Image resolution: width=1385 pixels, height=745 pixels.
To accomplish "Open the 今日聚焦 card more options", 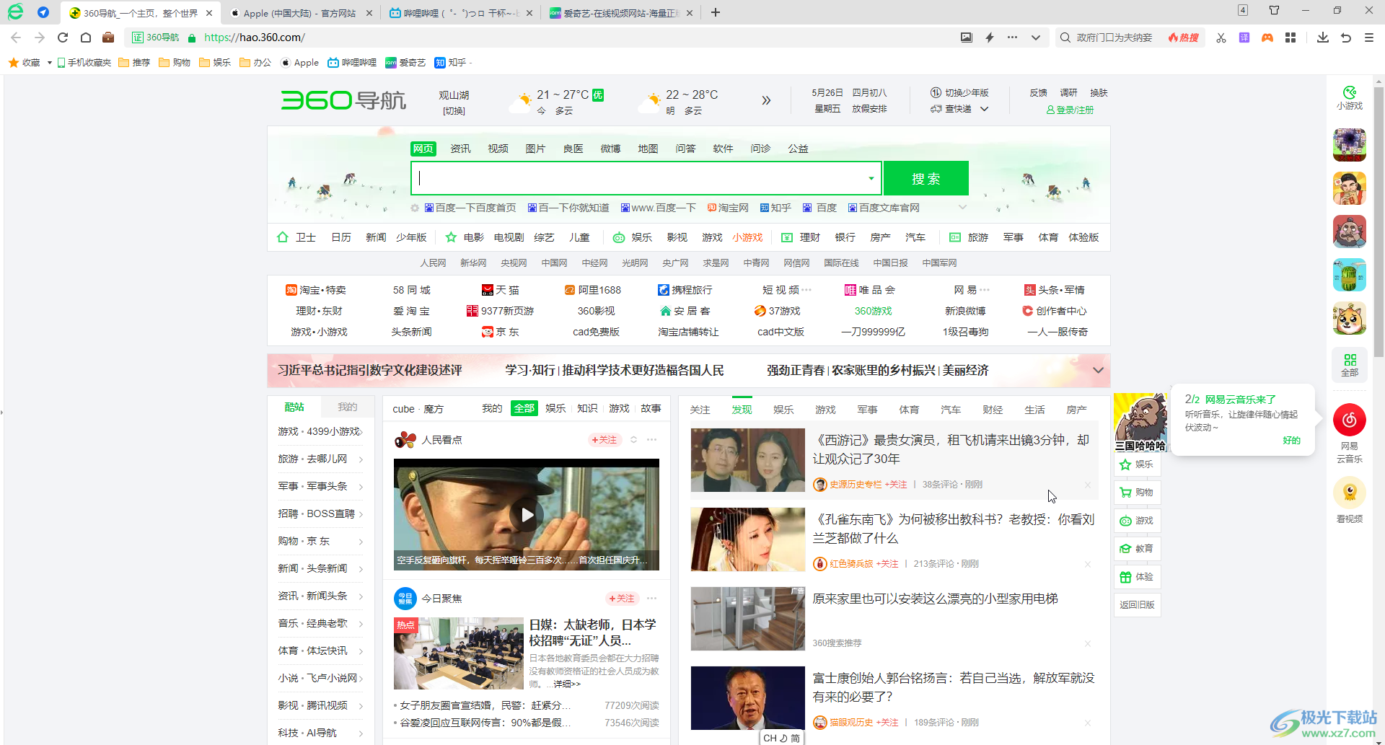I will pos(651,599).
